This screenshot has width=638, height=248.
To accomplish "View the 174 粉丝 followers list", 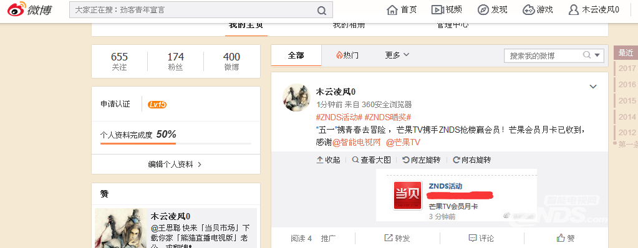I will click(175, 62).
